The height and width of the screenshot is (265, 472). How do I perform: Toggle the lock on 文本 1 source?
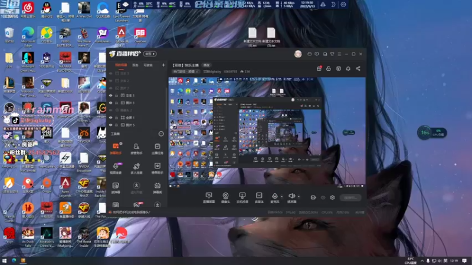click(x=116, y=95)
